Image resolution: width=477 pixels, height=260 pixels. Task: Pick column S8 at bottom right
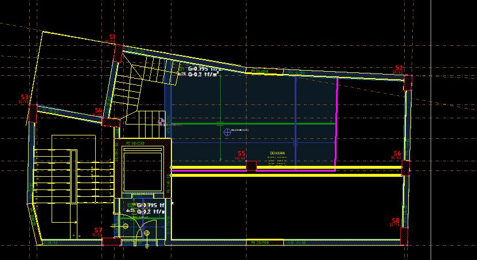pos(404,236)
